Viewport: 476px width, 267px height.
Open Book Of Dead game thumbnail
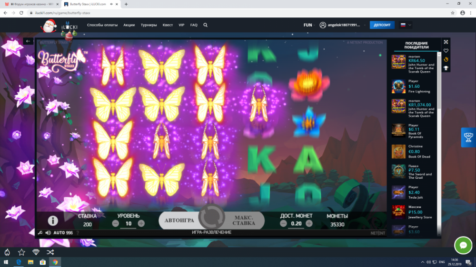(398, 151)
